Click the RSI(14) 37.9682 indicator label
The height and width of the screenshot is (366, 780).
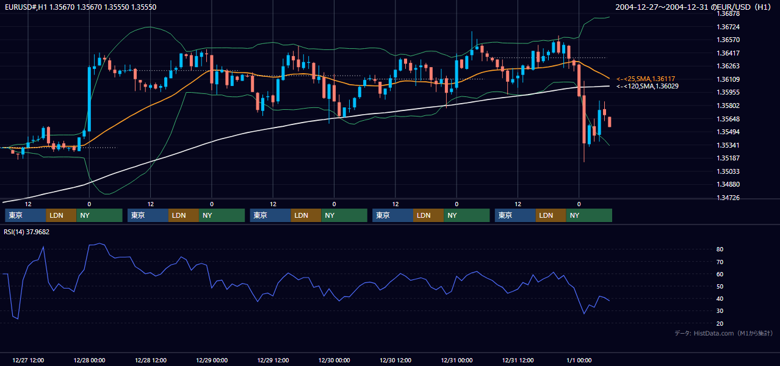pyautogui.click(x=27, y=232)
